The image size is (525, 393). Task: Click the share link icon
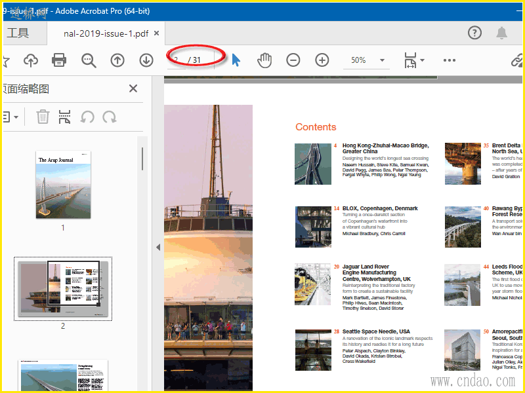point(517,60)
